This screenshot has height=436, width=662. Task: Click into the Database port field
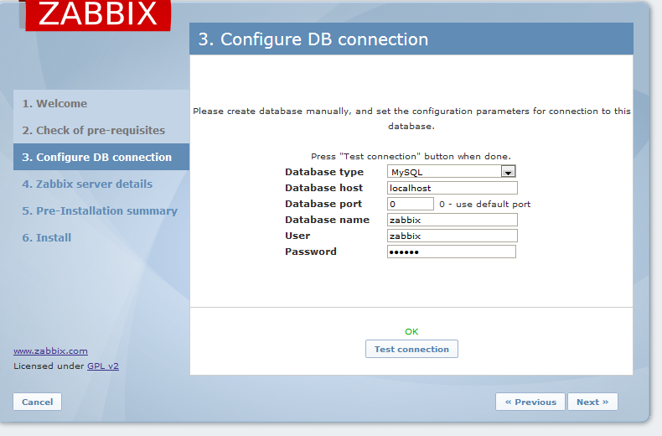tap(410, 204)
